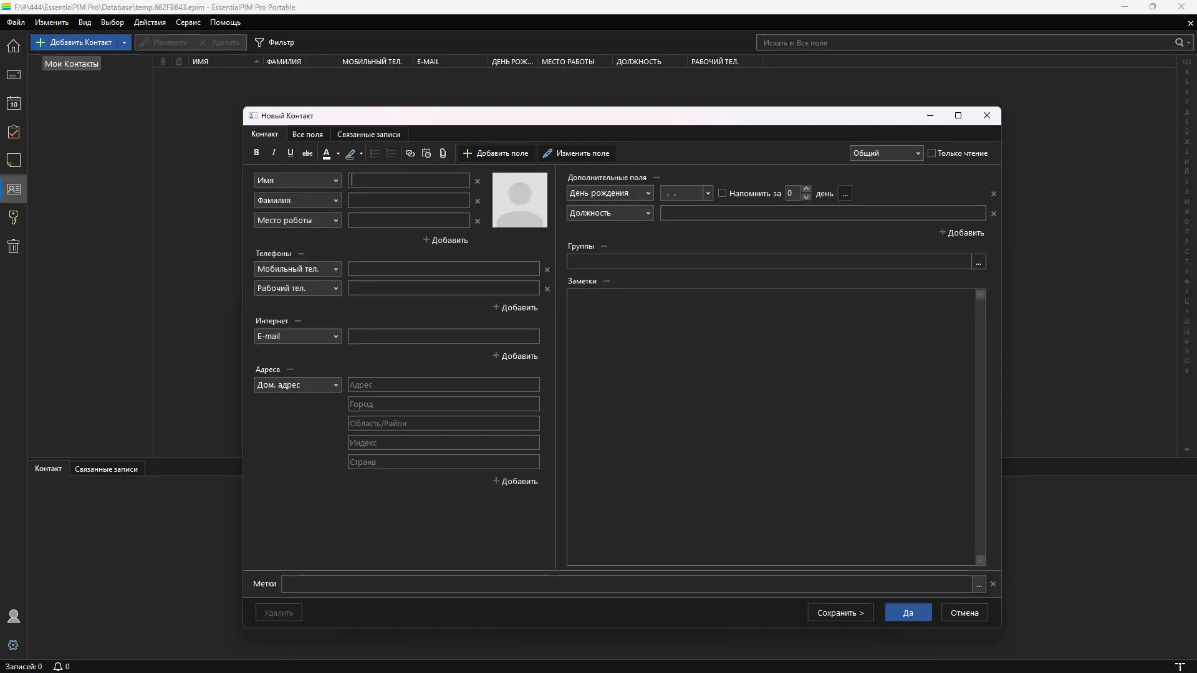1197x673 pixels.
Task: Toggle strikethrough text formatting
Action: click(307, 153)
